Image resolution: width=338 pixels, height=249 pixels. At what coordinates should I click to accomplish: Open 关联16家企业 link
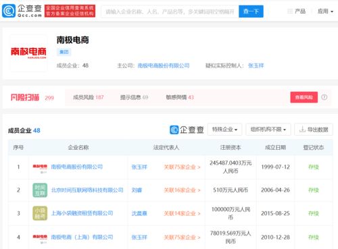coord(182,190)
